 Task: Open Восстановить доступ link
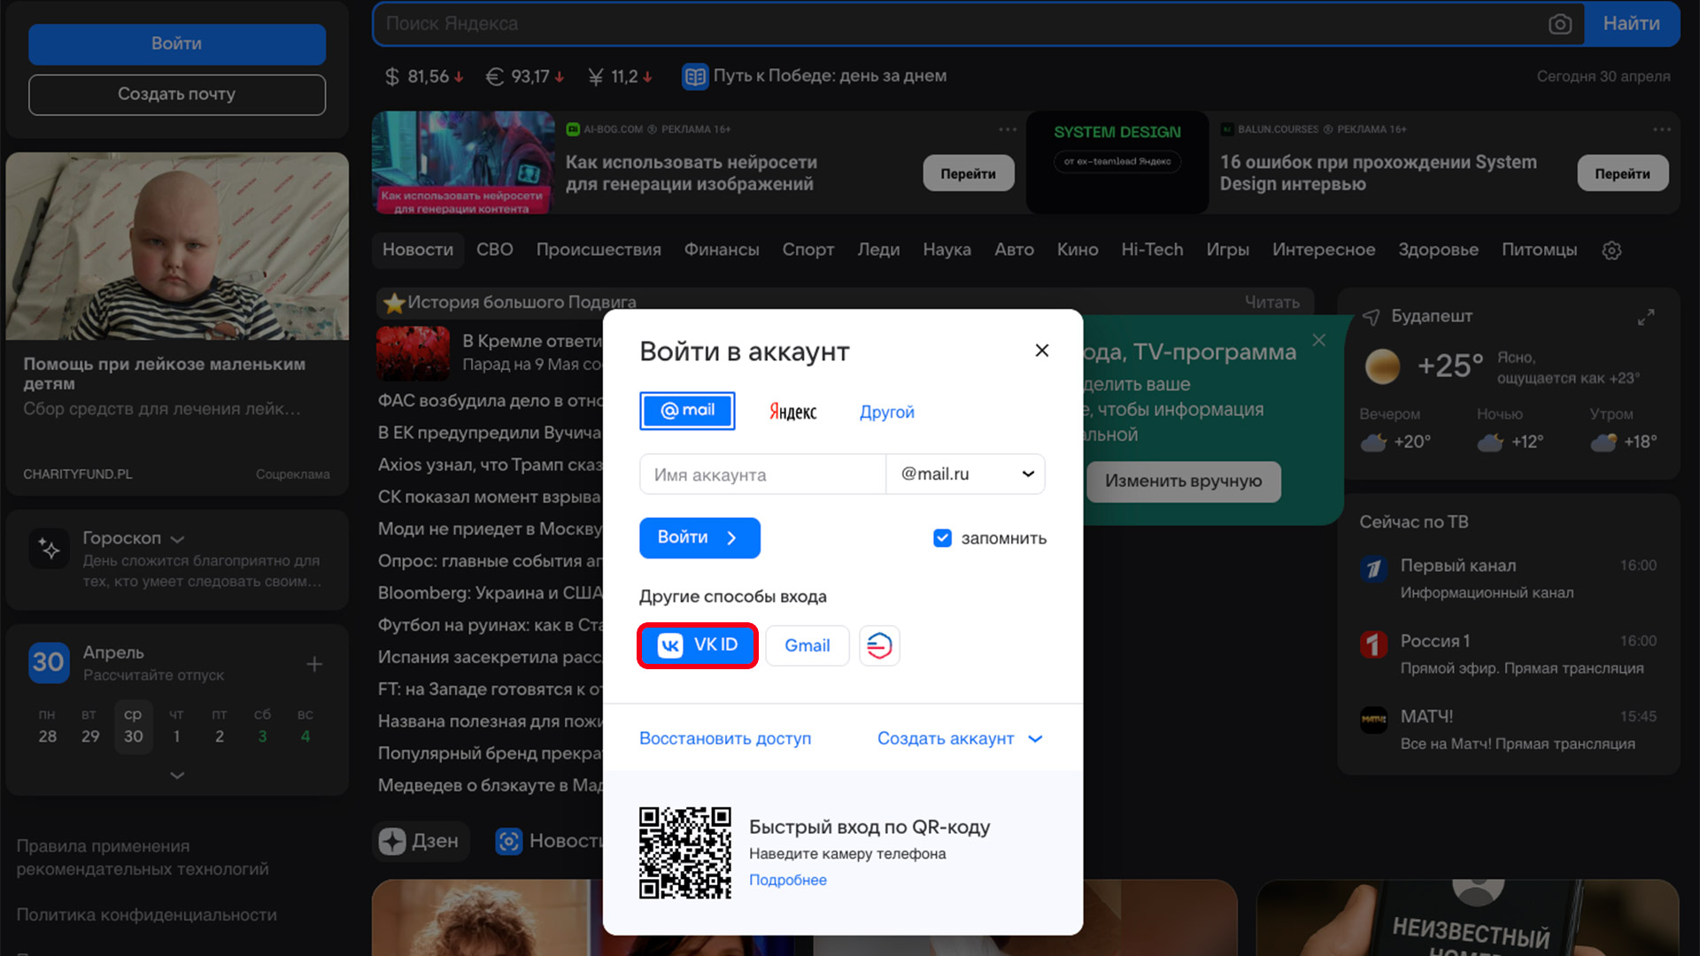pos(725,738)
